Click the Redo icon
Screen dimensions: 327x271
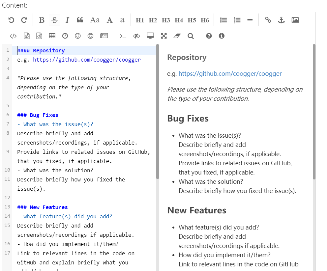coord(24,20)
